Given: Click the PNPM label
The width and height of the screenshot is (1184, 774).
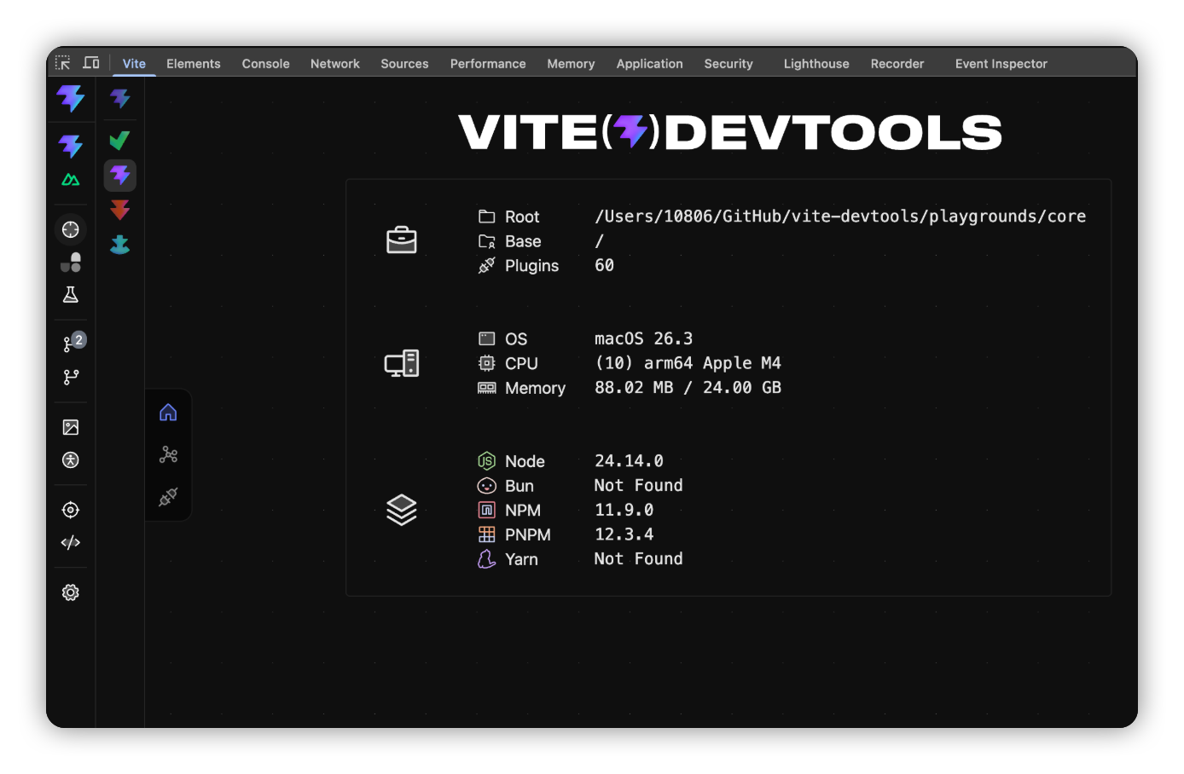Looking at the screenshot, I should (x=527, y=534).
